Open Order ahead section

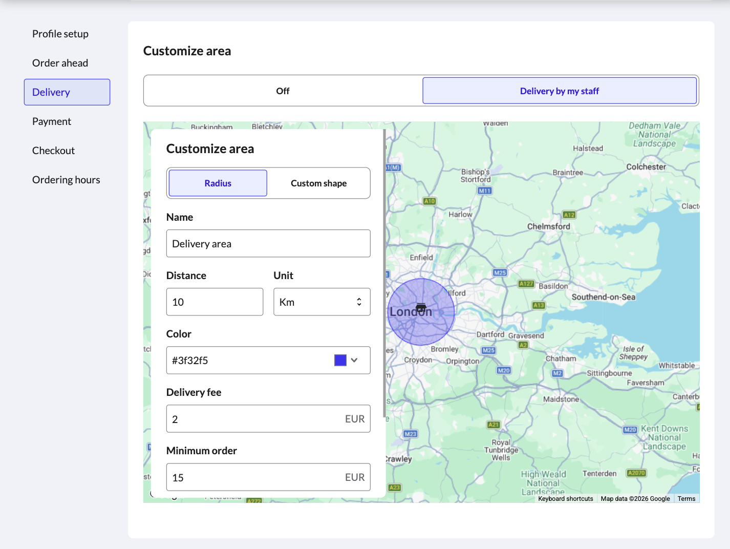[x=60, y=63]
